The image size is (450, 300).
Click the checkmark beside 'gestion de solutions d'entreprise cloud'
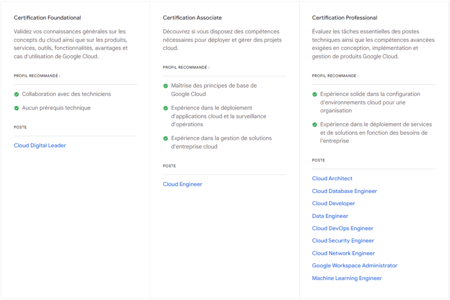coord(166,138)
